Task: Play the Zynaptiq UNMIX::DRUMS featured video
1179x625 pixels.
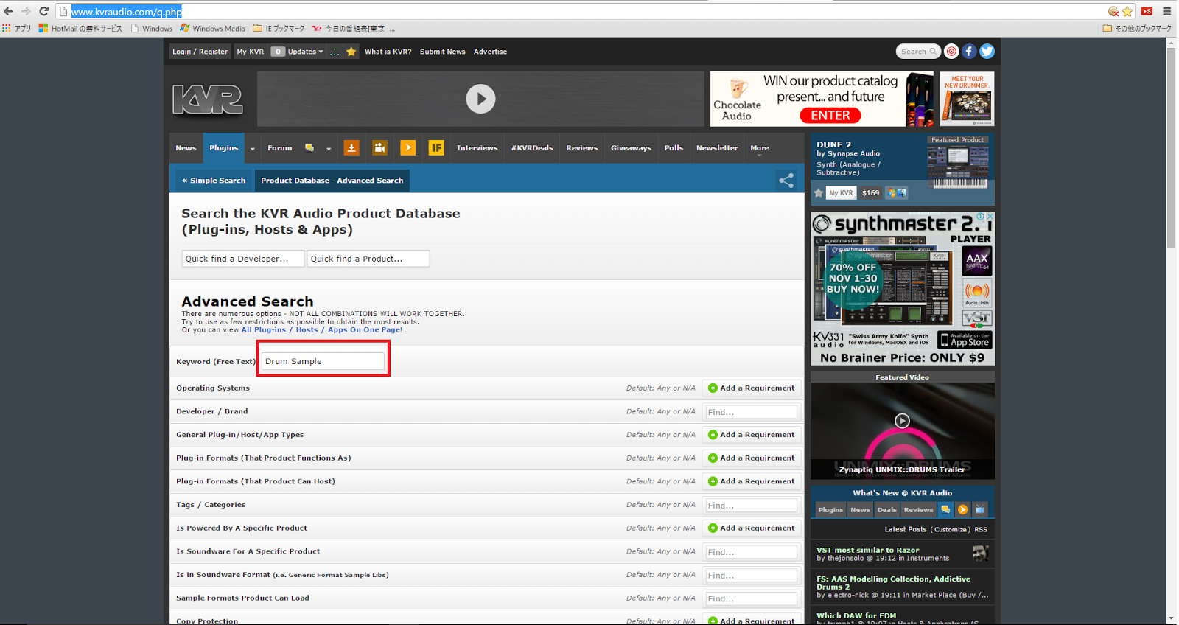Action: click(902, 421)
